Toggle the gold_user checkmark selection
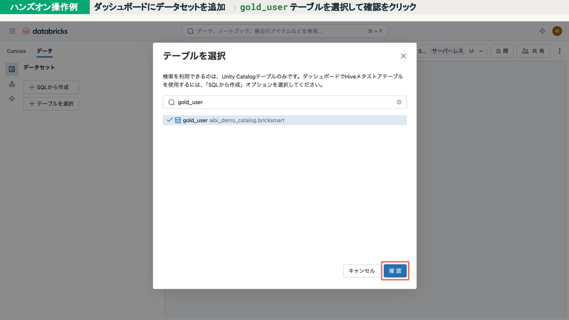Image resolution: width=569 pixels, height=320 pixels. point(169,120)
